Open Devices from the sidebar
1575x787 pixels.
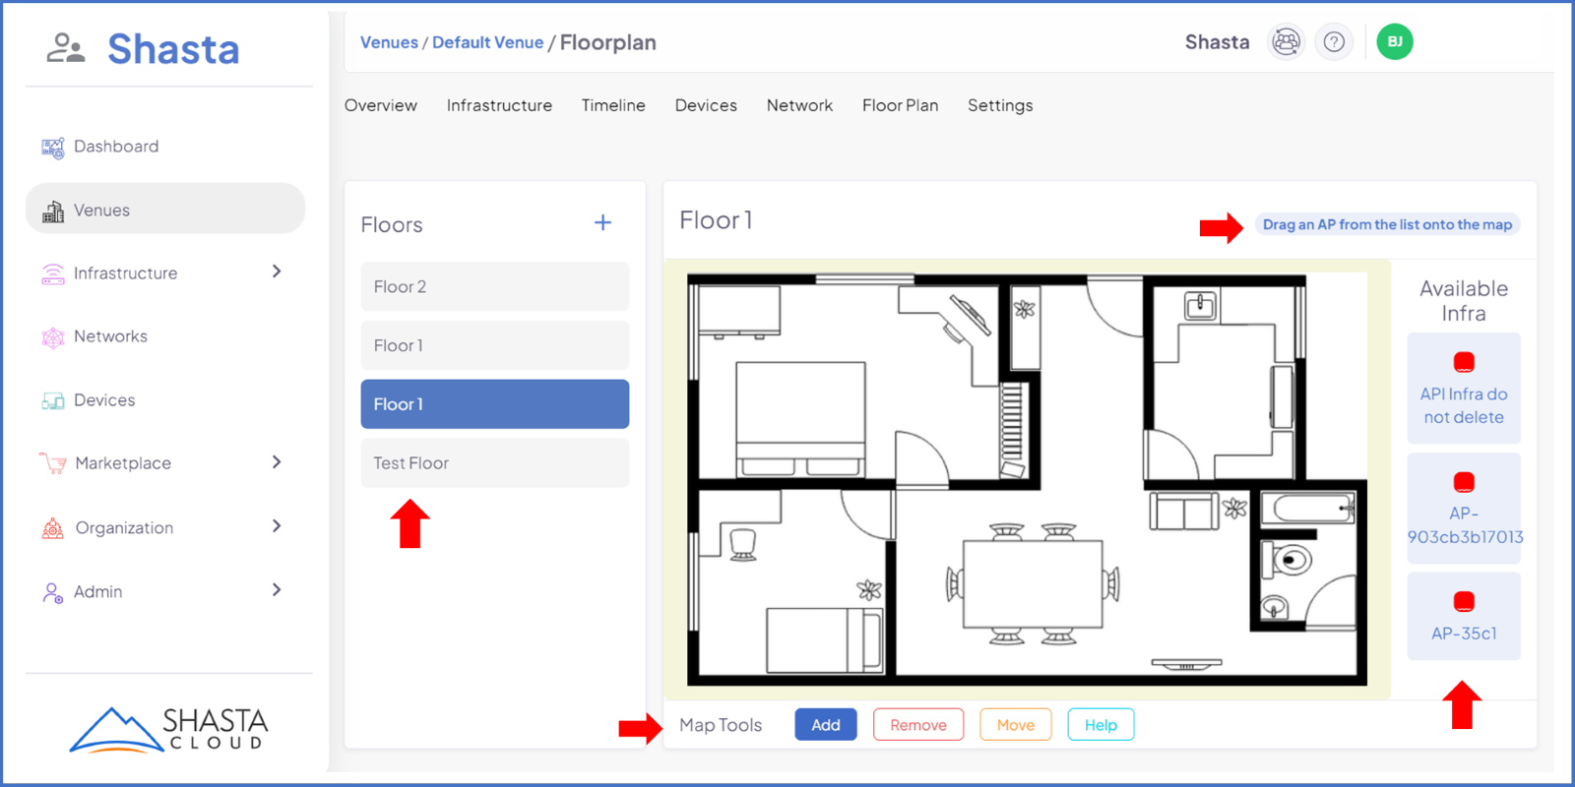[104, 400]
